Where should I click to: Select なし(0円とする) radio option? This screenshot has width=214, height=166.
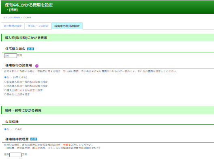pos(5,78)
